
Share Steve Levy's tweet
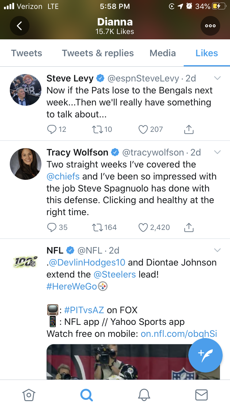pyautogui.click(x=189, y=129)
